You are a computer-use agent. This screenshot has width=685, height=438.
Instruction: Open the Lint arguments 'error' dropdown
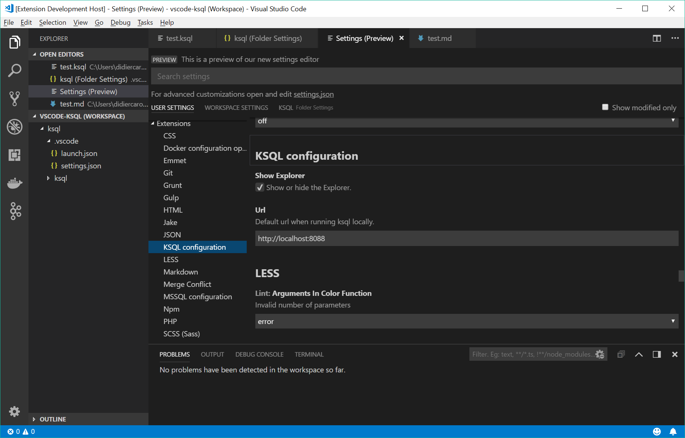(x=467, y=321)
